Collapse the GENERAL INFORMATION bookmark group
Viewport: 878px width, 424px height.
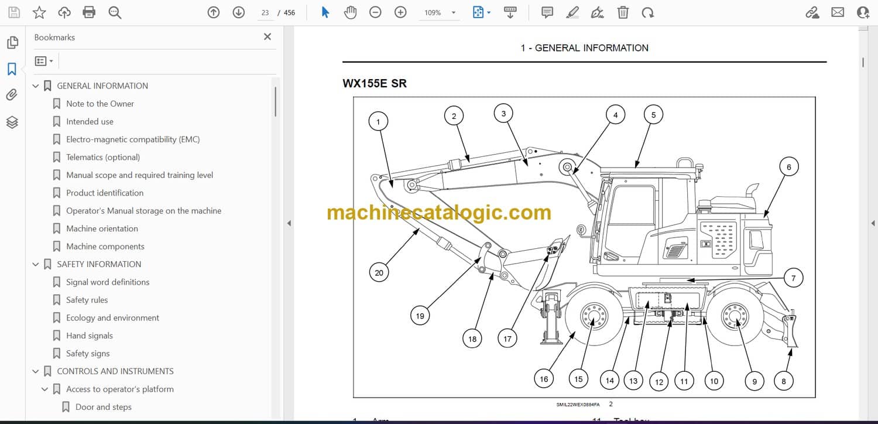pos(35,86)
